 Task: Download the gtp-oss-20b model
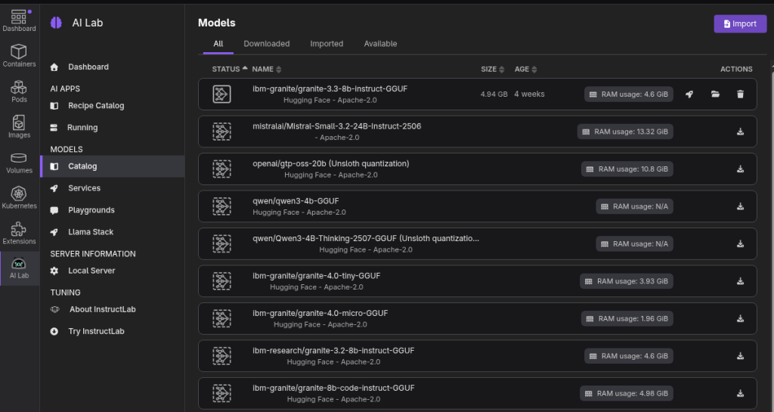point(740,169)
